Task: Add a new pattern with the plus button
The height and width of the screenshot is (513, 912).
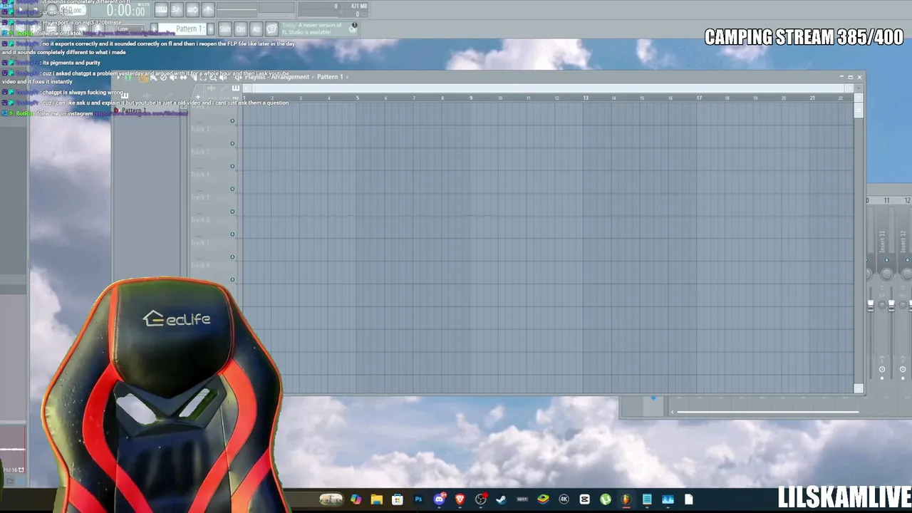Action: click(x=211, y=29)
